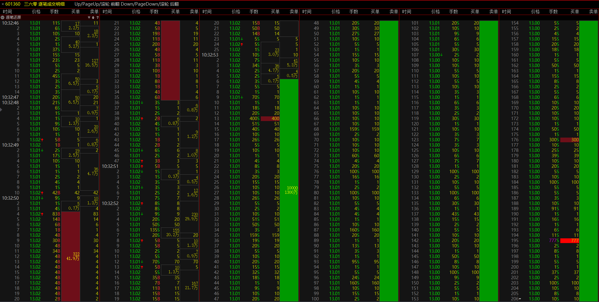The image size is (599, 302).
Task: Select the 10:32:51 timestamp row
Action: [x=150, y=166]
